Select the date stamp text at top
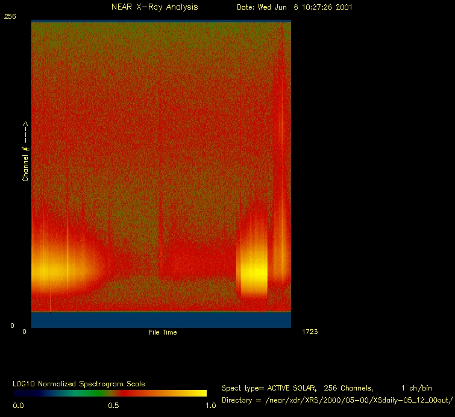Screen dimensions: 455x417 (294, 7)
